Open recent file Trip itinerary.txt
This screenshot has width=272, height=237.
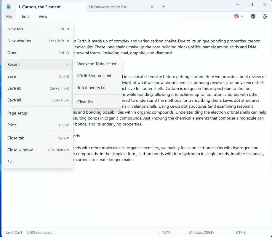[97, 88]
